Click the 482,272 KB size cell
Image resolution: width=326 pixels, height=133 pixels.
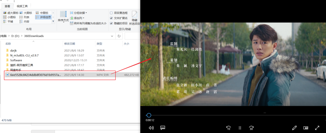[131, 75]
